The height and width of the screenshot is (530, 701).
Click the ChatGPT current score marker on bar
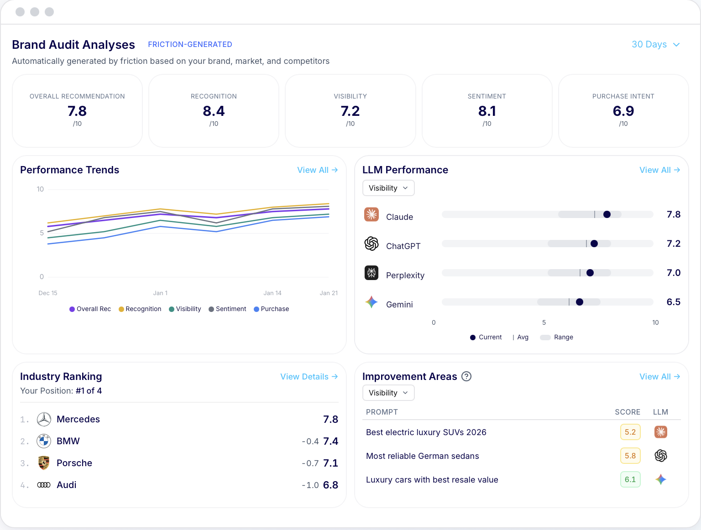click(x=594, y=244)
